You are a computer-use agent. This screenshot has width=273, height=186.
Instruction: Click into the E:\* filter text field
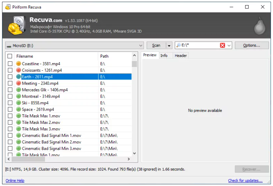200,45
